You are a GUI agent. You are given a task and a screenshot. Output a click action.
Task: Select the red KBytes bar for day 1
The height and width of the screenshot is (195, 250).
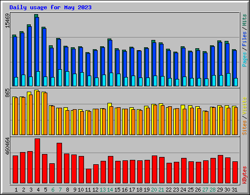click(15, 170)
